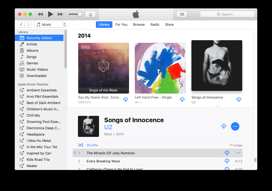The image size is (272, 191).
Task: Open the Music media picker dropdown
Action: [50, 25]
